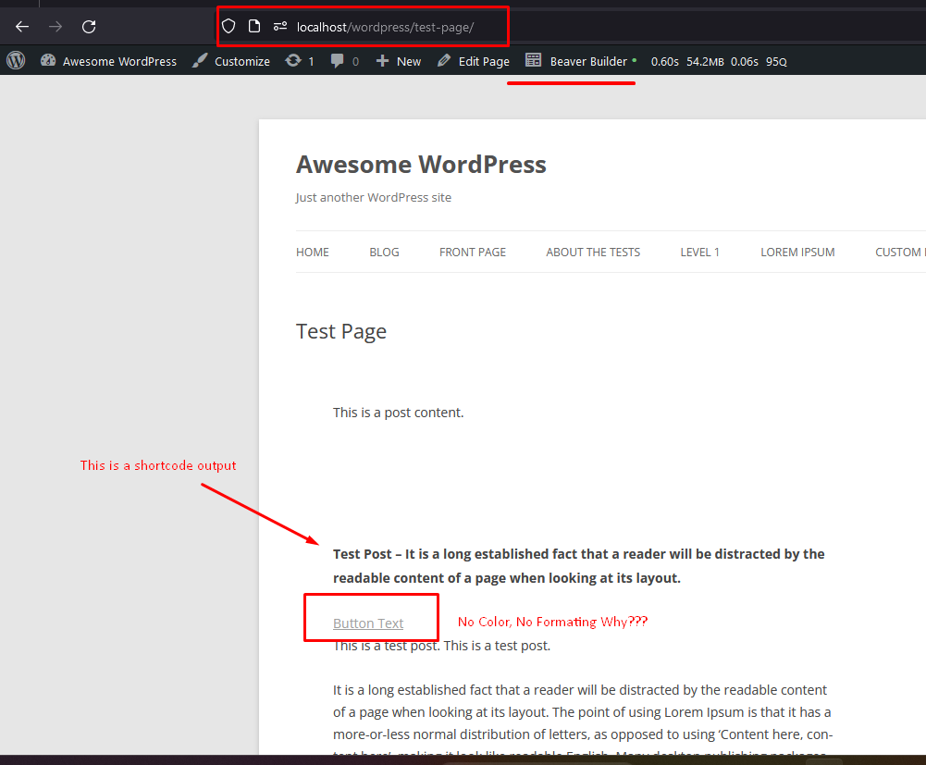The image size is (926, 765).
Task: Click the page info document icon
Action: coord(254,26)
